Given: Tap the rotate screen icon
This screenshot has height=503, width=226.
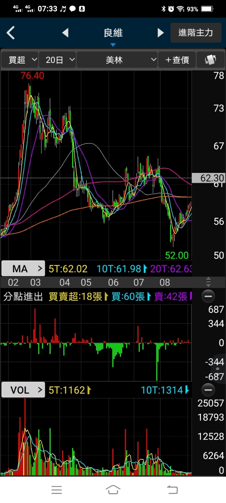Looking at the screenshot, I should tap(211, 60).
